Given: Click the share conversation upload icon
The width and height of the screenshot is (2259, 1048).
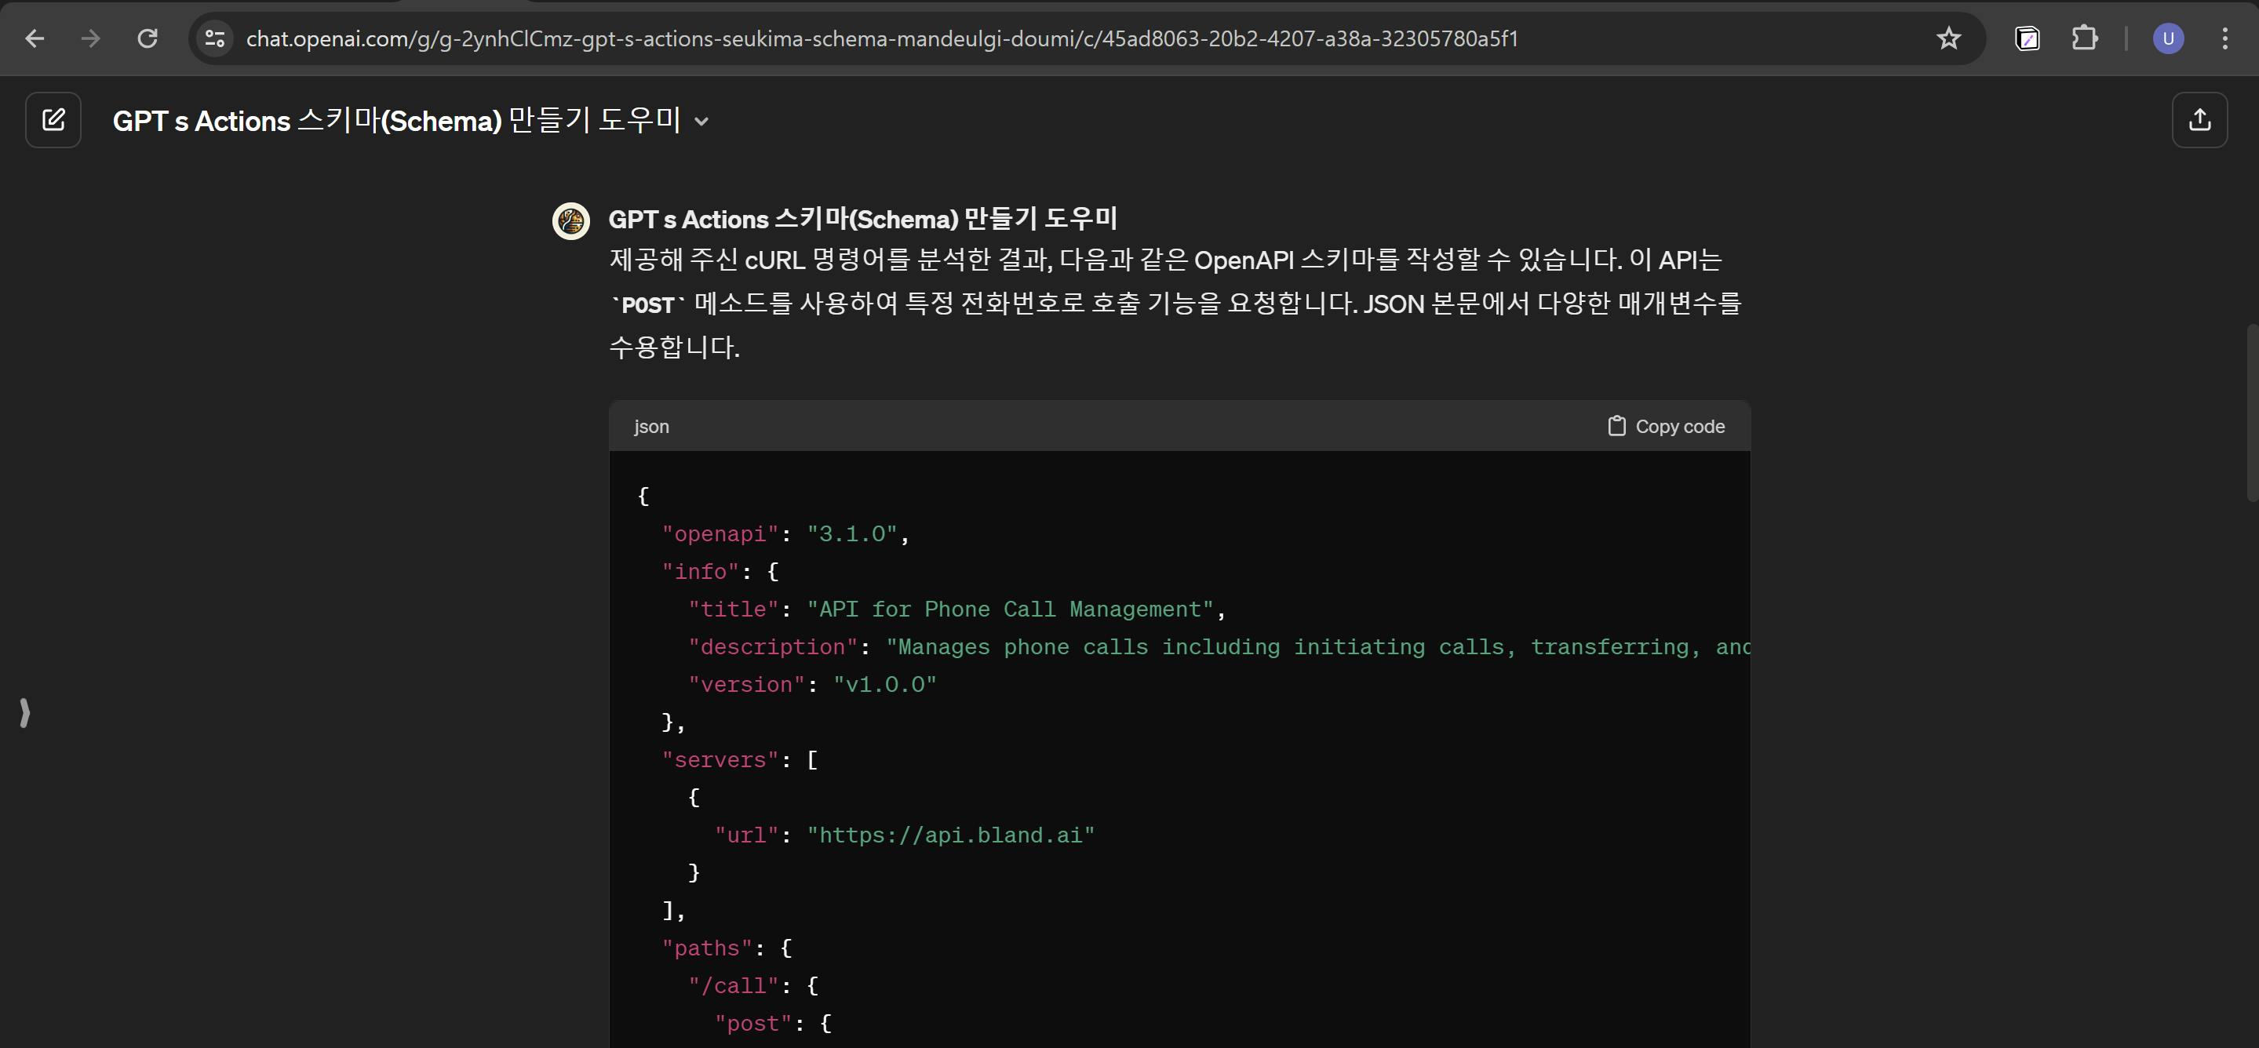Looking at the screenshot, I should click(x=2199, y=119).
